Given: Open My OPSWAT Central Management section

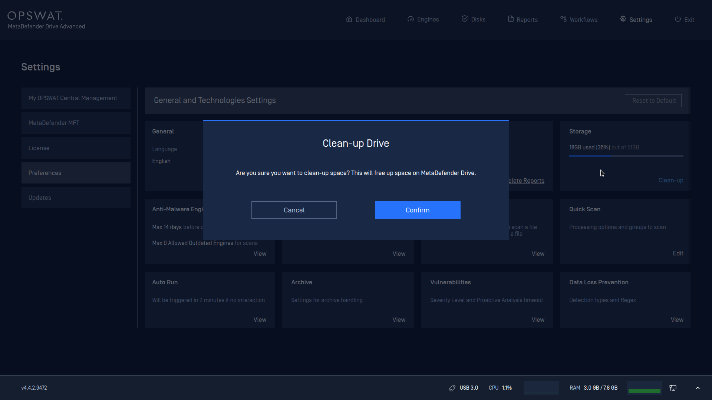Looking at the screenshot, I should (x=76, y=98).
